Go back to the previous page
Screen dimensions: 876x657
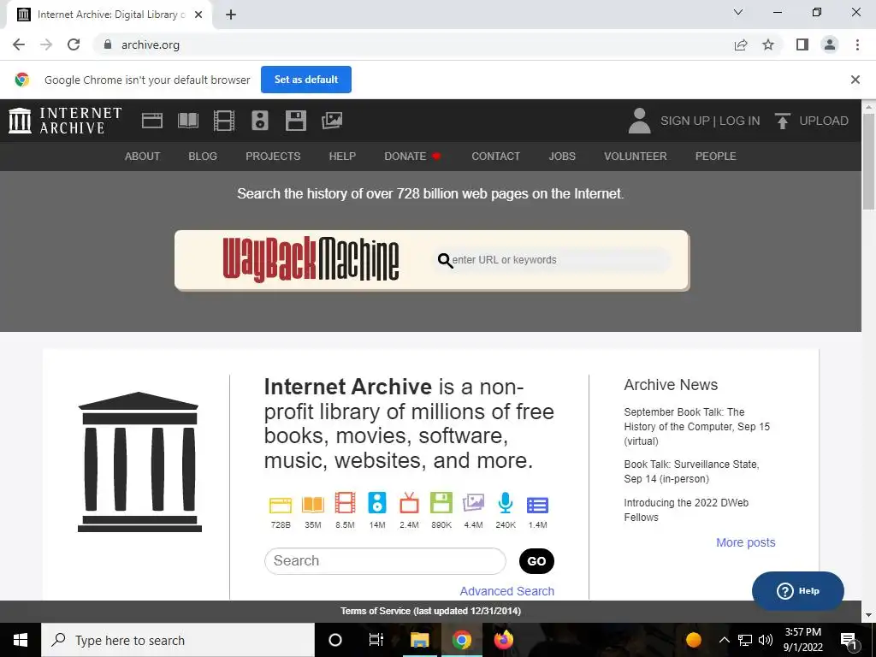pos(19,44)
